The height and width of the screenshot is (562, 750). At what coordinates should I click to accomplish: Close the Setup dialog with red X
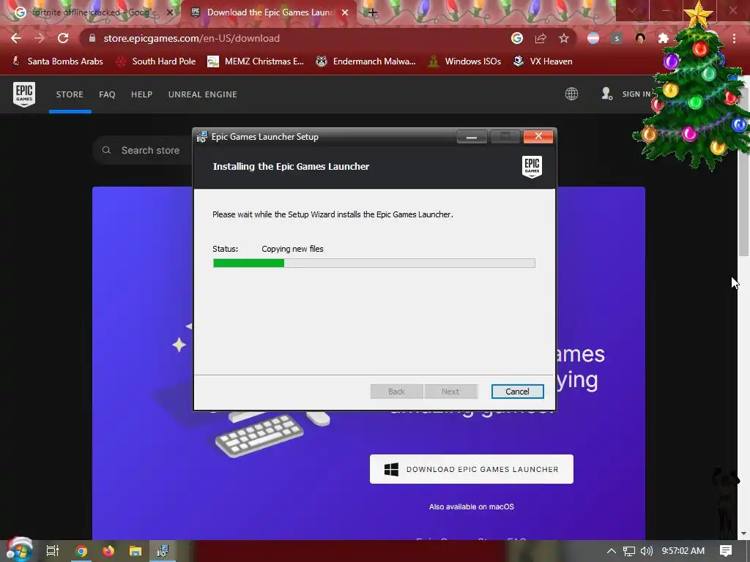pyautogui.click(x=538, y=136)
